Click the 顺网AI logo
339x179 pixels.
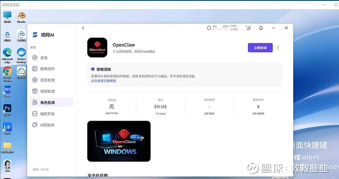[x=43, y=35]
